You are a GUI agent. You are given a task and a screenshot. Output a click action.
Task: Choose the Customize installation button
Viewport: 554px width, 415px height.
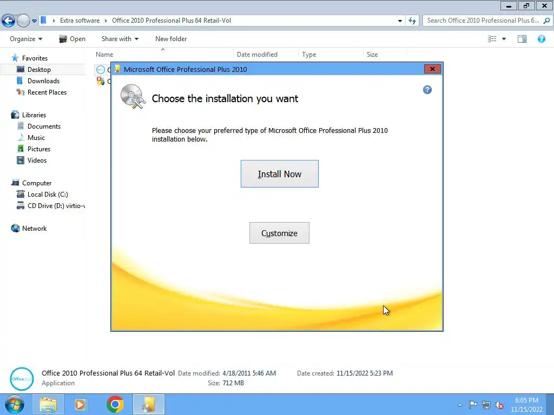click(279, 233)
